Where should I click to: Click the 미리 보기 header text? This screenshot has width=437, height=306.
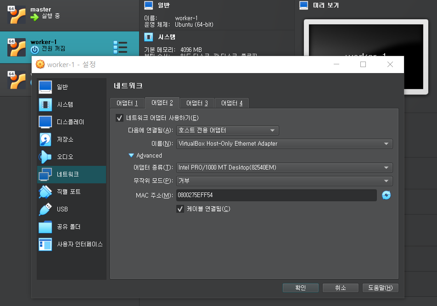326,6
